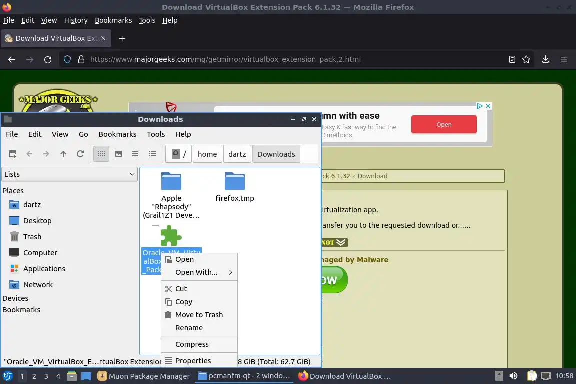Open Firefox hamburger application menu
Screen dimensions: 576x384
click(564, 59)
